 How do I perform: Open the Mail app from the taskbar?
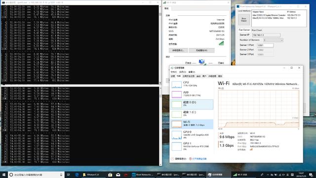click(x=118, y=175)
